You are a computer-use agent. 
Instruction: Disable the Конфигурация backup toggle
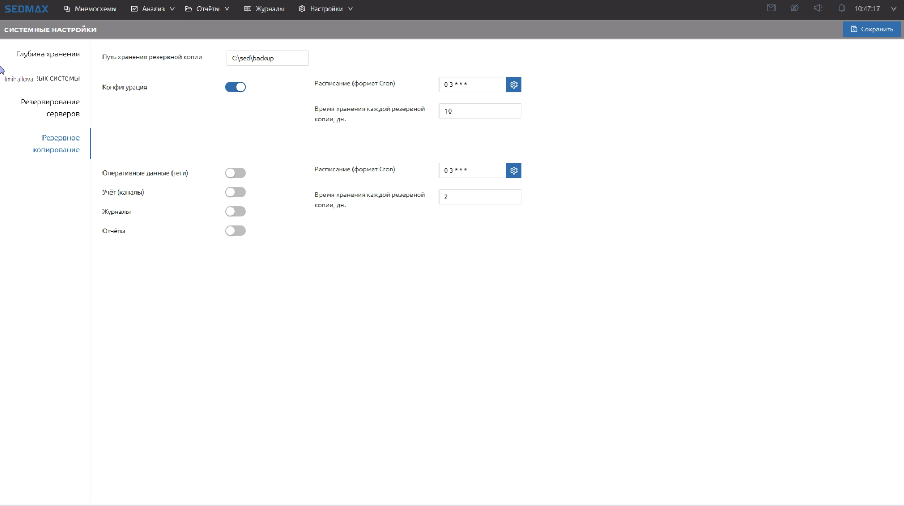(235, 87)
